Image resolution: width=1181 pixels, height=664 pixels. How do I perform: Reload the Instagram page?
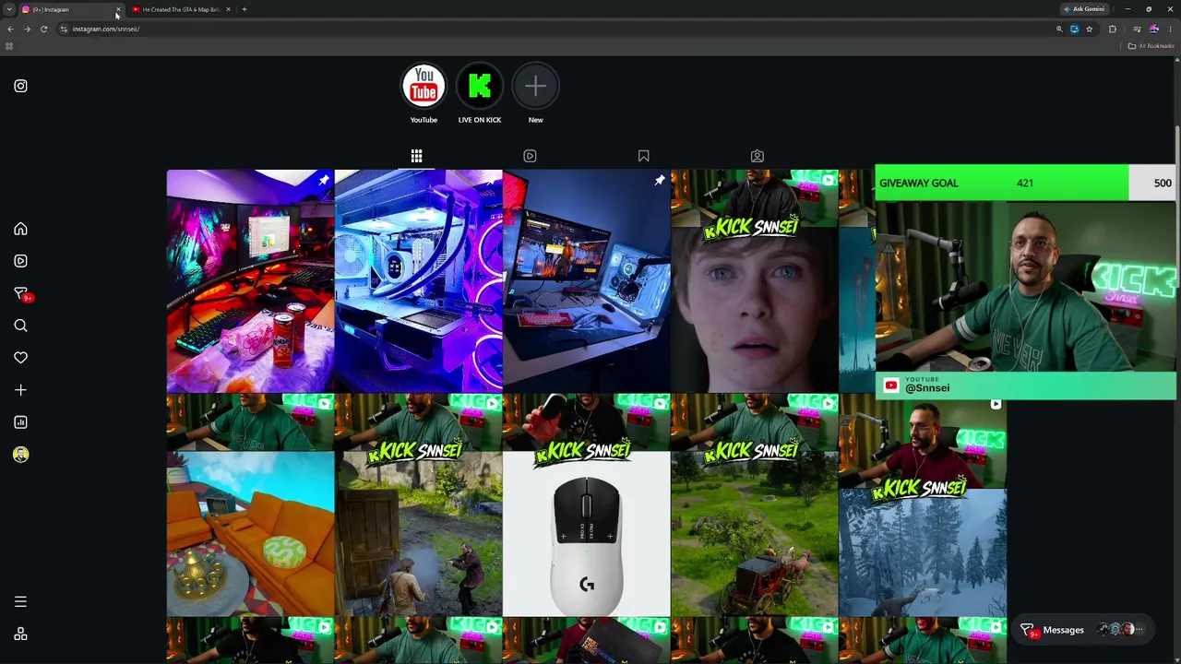coord(43,29)
